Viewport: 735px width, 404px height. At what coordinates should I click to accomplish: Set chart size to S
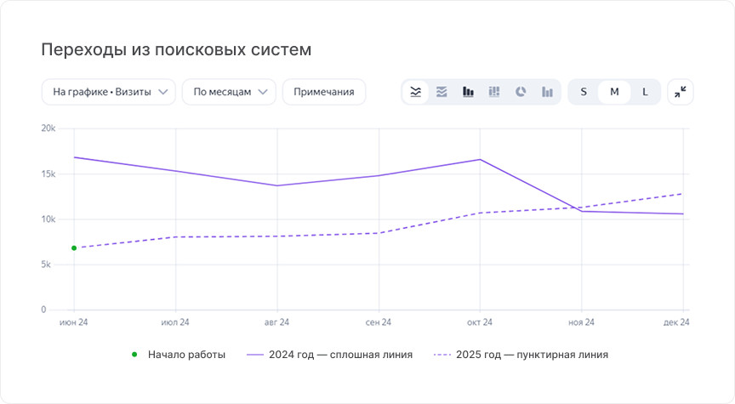point(584,92)
